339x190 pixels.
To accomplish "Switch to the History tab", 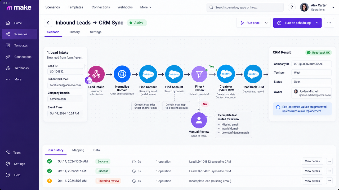I will point(75,32).
